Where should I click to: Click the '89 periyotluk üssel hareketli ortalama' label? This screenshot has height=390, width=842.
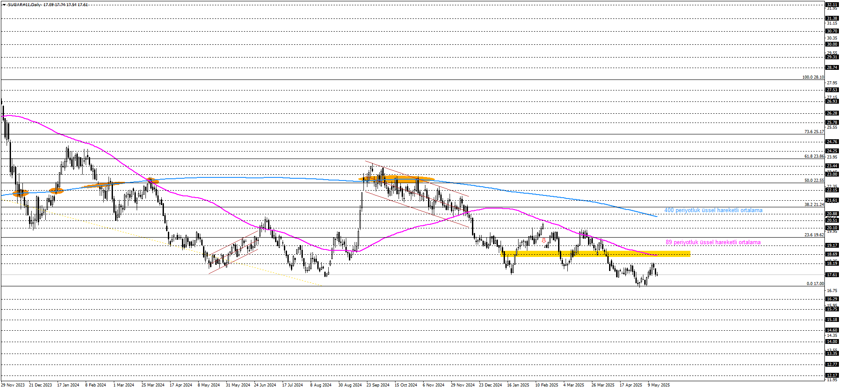713,242
